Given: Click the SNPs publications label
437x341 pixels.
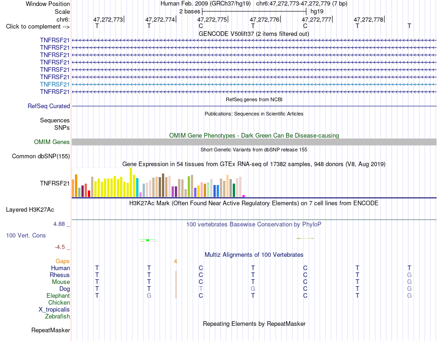Looking at the screenshot, I should tap(62, 127).
